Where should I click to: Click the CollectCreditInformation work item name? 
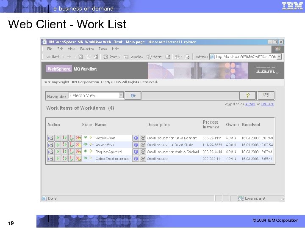point(113,159)
